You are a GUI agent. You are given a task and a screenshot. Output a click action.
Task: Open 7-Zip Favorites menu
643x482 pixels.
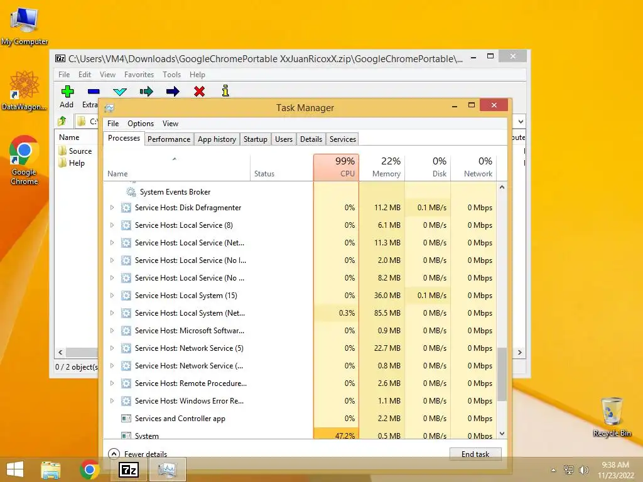139,75
